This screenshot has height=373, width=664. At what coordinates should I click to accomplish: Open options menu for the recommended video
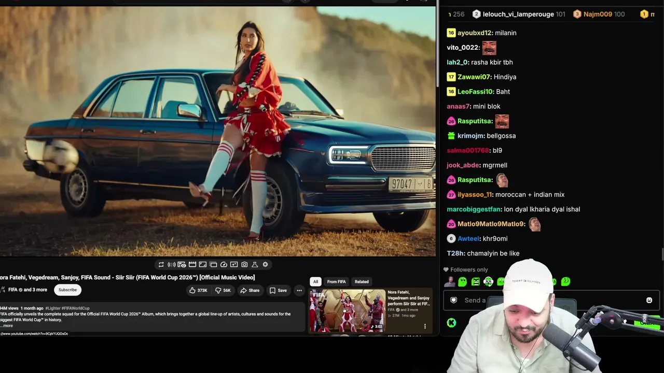tap(425, 326)
